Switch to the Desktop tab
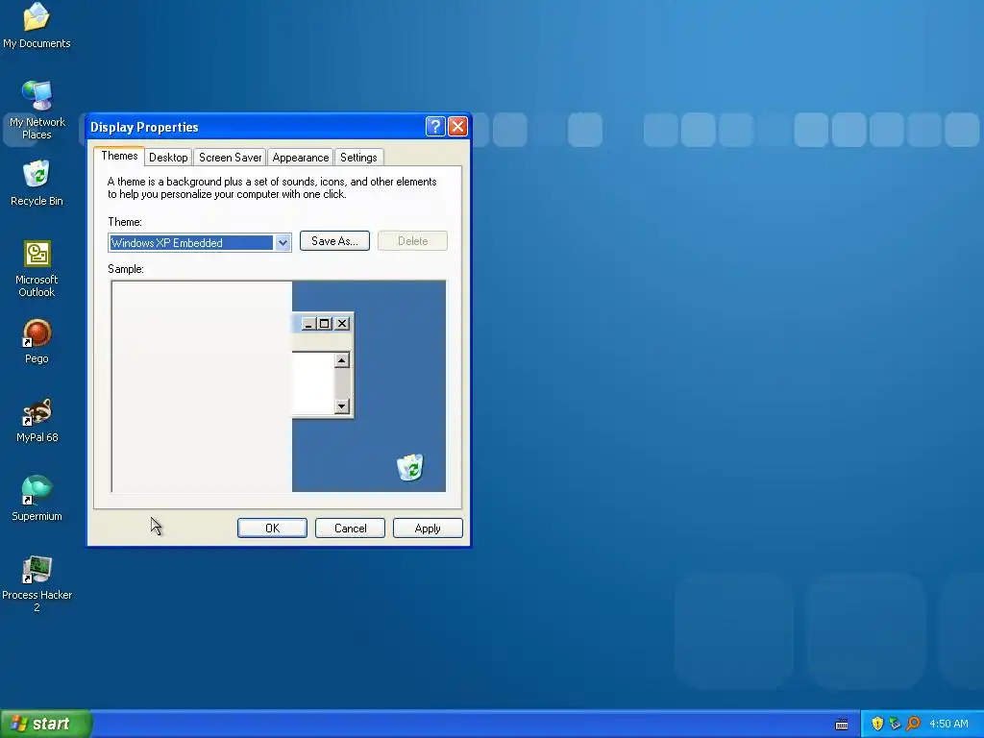This screenshot has height=738, width=984. [168, 158]
